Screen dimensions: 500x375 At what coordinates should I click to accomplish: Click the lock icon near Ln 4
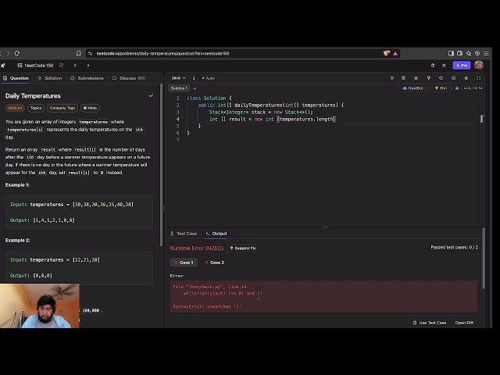tap(457, 88)
